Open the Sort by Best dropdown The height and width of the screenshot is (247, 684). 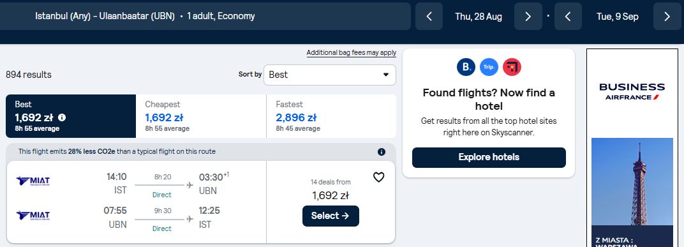pos(330,75)
